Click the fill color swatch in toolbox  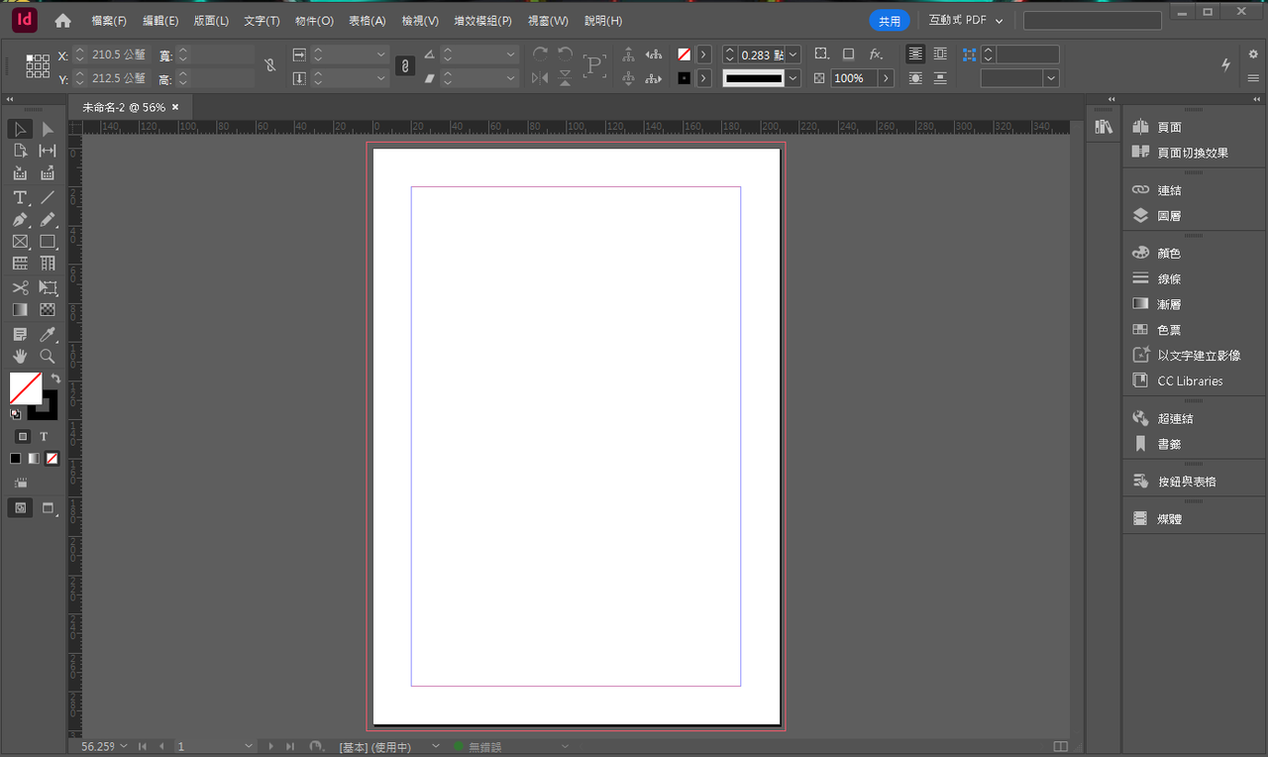25,388
